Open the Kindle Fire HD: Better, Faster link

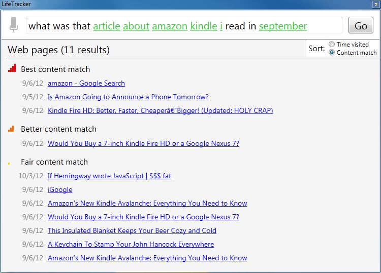point(161,110)
